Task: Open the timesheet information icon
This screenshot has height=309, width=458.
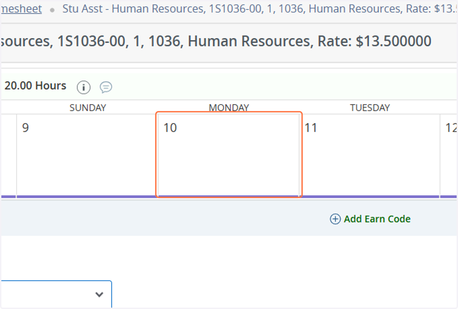Action: (x=84, y=87)
